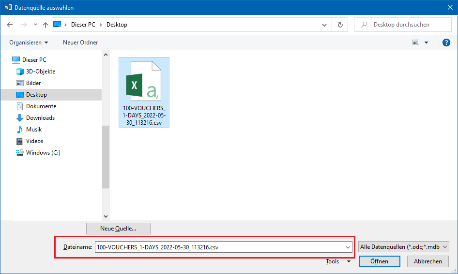Screen dimensions: 458x274
Task: Click Neuer Ordner in toolbar
Action: (x=80, y=43)
